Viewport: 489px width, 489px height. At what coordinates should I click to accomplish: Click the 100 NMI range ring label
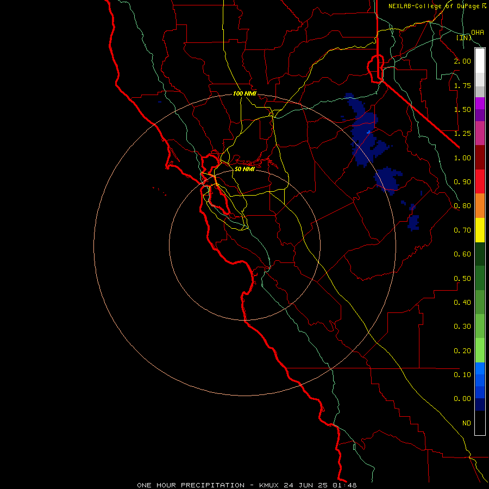click(x=244, y=93)
